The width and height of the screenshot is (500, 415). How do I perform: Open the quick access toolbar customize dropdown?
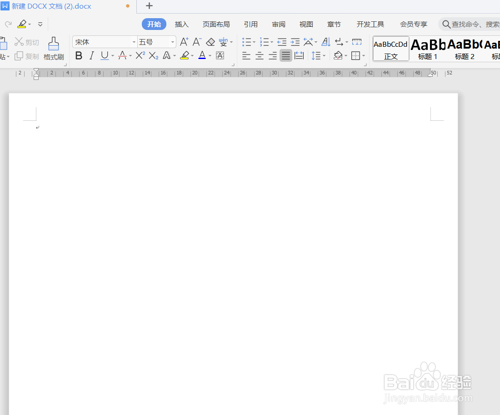pyautogui.click(x=40, y=24)
